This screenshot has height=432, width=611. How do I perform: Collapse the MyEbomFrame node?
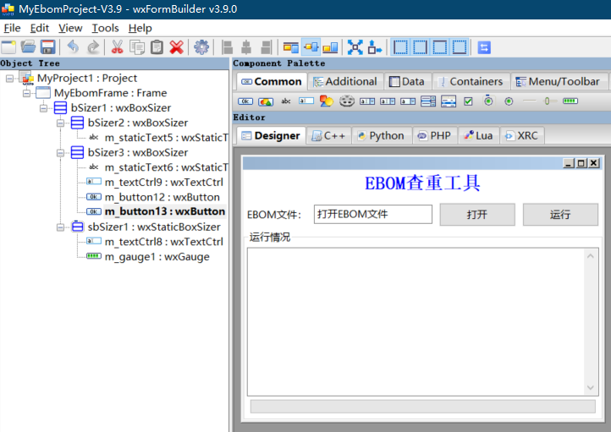(26, 93)
